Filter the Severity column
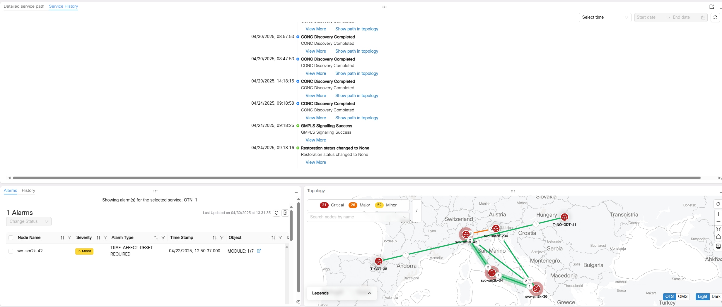The image size is (722, 307). pos(105,238)
